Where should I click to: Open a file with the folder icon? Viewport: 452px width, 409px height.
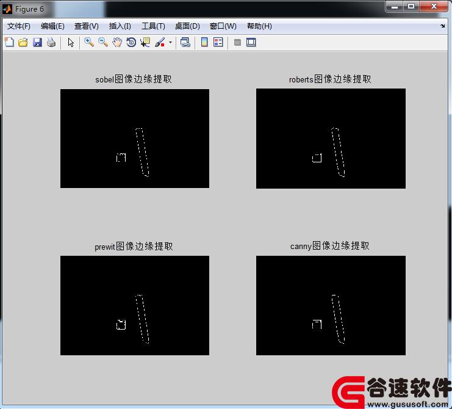23,42
